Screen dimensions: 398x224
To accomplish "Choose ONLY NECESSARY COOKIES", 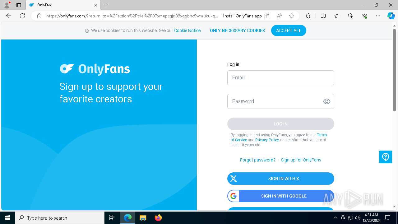I will [x=237, y=30].
